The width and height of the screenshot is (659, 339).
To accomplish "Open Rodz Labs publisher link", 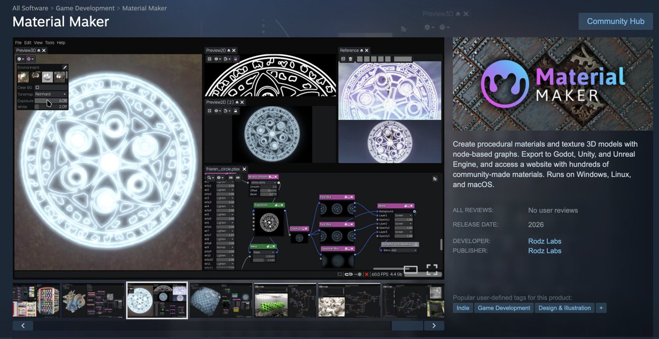I will coord(545,251).
